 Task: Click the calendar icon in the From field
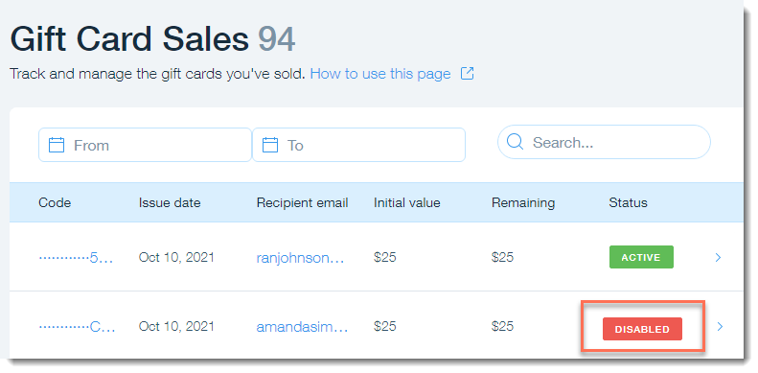click(57, 145)
